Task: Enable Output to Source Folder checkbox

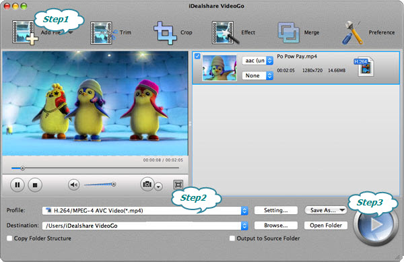Action: pyautogui.click(x=232, y=238)
